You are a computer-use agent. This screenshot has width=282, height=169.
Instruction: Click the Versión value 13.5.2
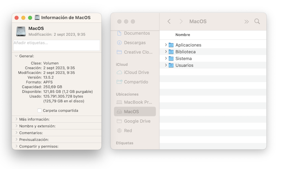[48, 78]
